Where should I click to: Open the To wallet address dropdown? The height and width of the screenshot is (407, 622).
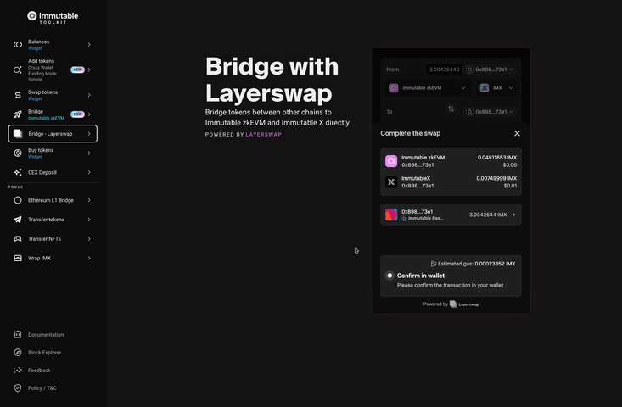(x=490, y=112)
